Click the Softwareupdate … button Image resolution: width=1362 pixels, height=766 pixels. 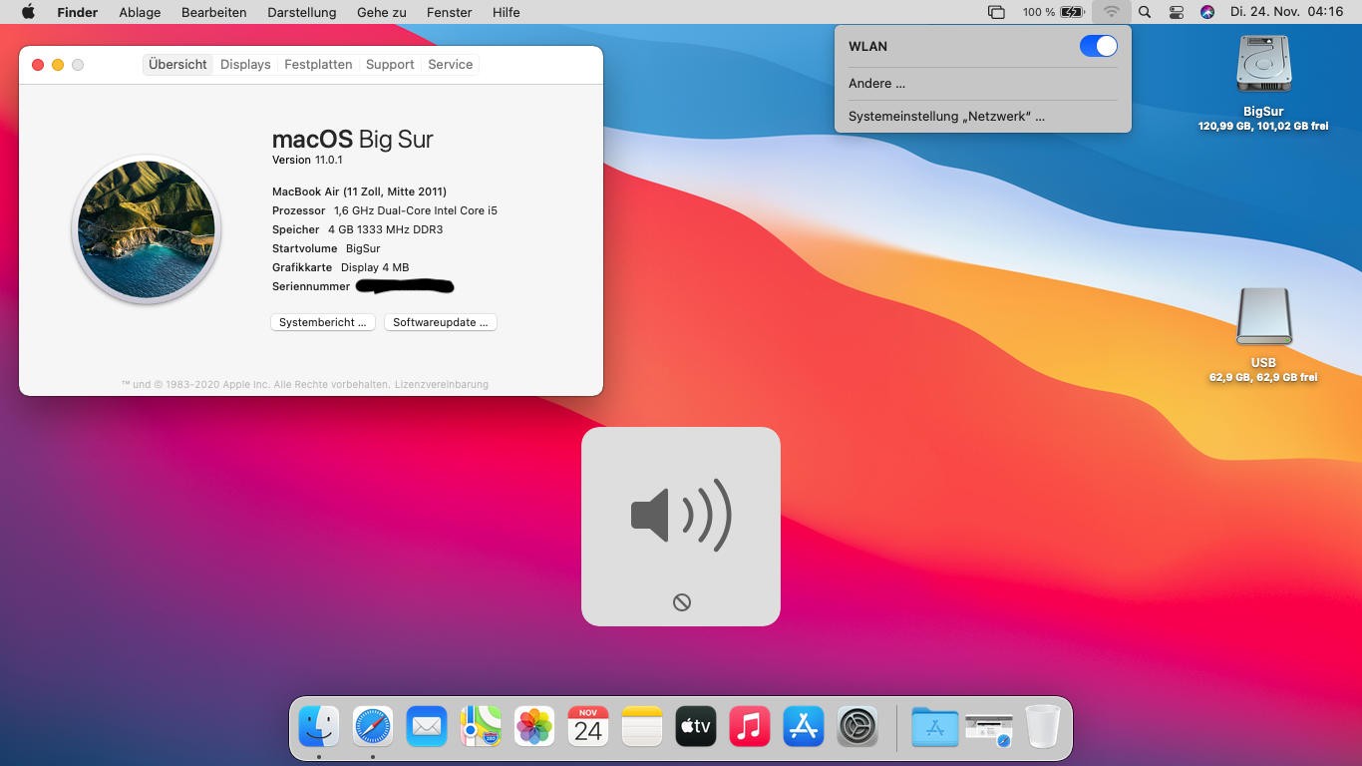pos(441,322)
